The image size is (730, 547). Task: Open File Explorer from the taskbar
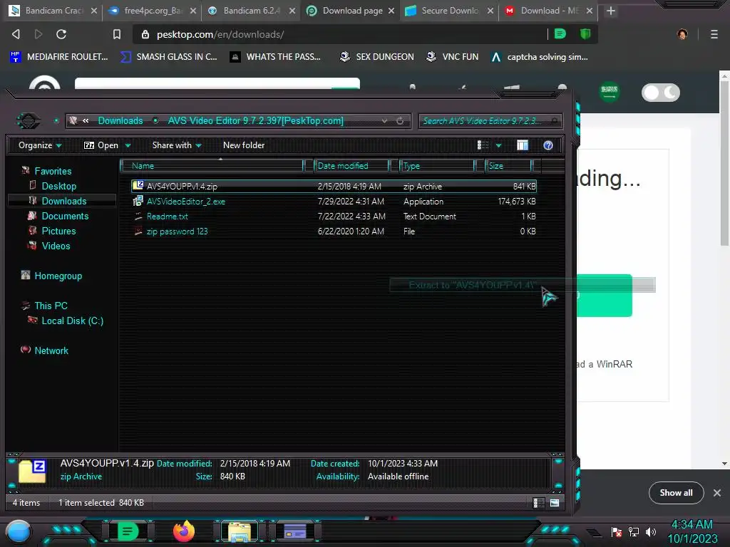tap(240, 531)
